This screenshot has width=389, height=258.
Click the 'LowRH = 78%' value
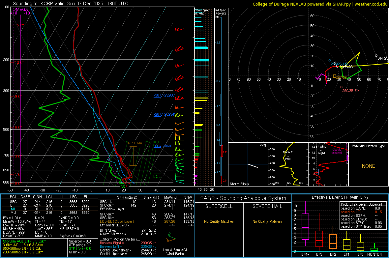click(x=14, y=225)
